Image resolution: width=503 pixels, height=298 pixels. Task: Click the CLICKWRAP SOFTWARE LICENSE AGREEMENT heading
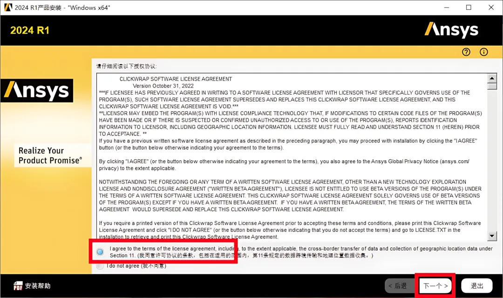(x=176, y=79)
